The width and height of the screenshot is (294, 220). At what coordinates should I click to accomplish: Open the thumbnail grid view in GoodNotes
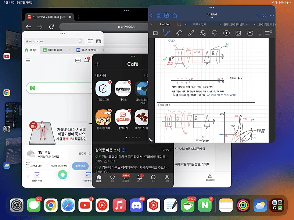[x=159, y=15]
